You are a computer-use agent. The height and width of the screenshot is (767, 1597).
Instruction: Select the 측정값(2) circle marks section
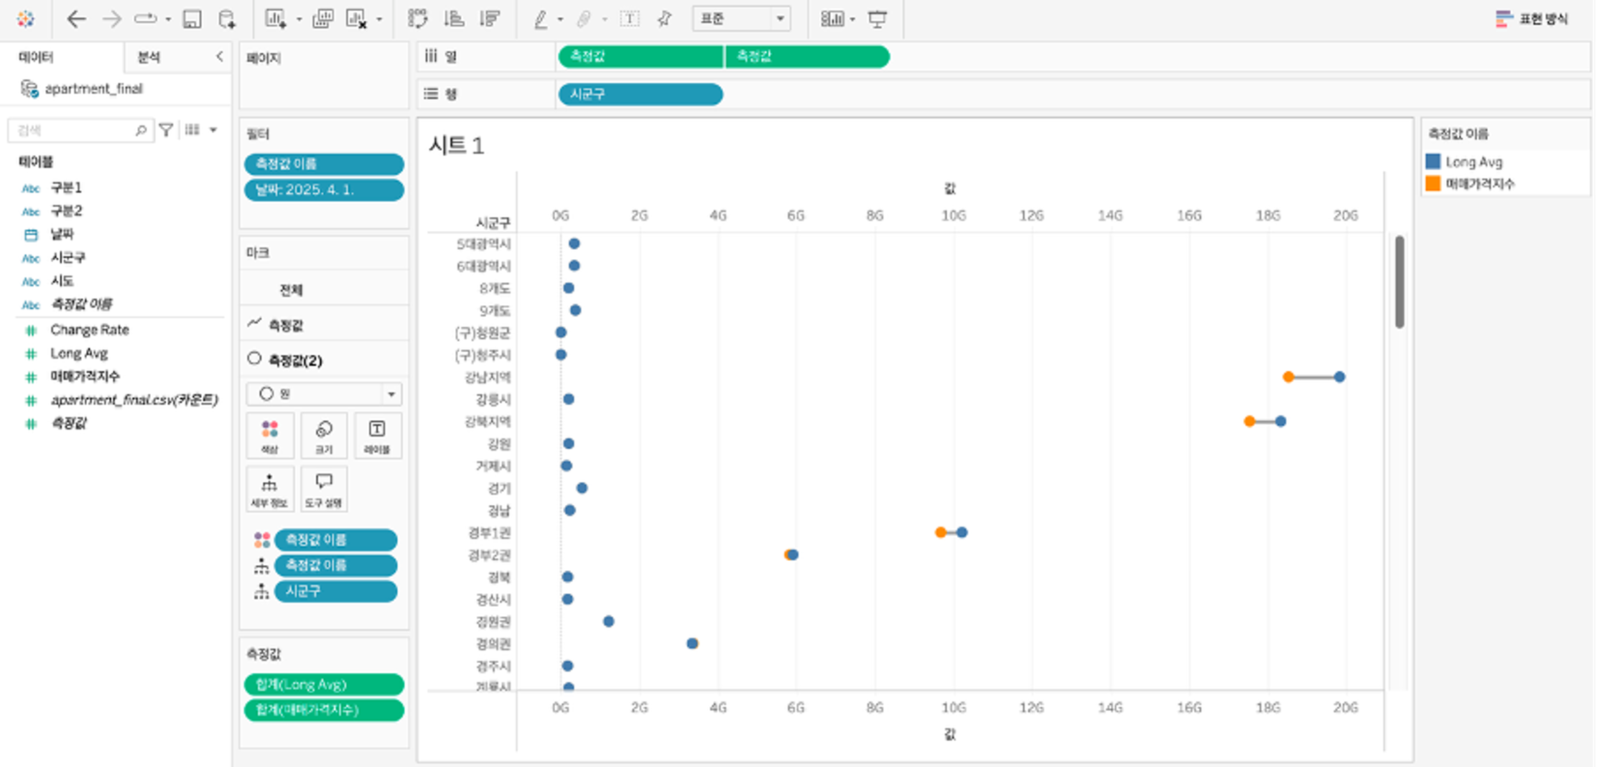(324, 359)
